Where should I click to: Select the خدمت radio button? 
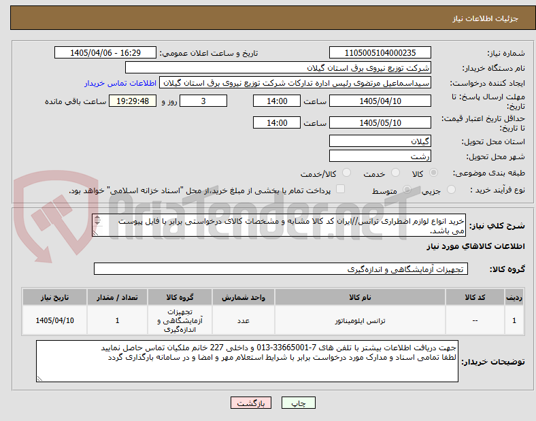[x=395, y=173]
